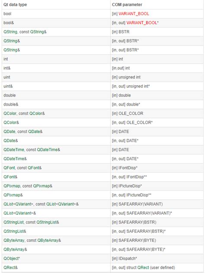The height and width of the screenshot is (273, 205).
Task: Click the Qt data type column header
Action: pos(15,5)
